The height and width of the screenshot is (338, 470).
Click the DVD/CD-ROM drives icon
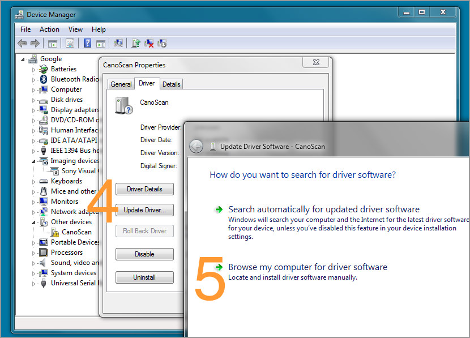(44, 120)
